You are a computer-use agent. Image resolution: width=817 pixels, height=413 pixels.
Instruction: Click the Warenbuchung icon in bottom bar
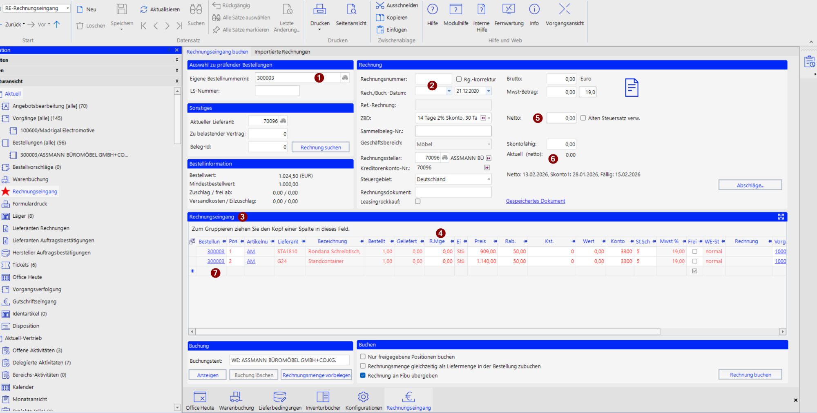point(236,397)
